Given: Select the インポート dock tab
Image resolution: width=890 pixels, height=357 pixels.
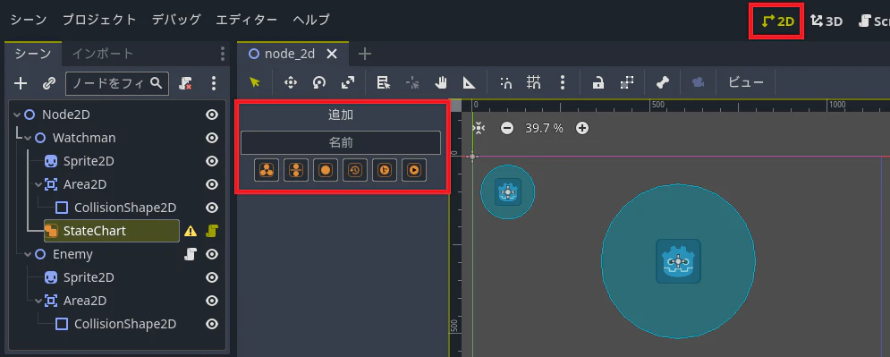Looking at the screenshot, I should click(103, 54).
